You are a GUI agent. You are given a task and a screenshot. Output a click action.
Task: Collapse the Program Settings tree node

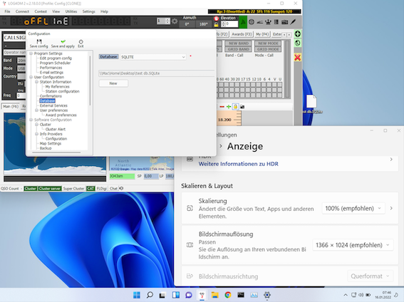point(31,53)
